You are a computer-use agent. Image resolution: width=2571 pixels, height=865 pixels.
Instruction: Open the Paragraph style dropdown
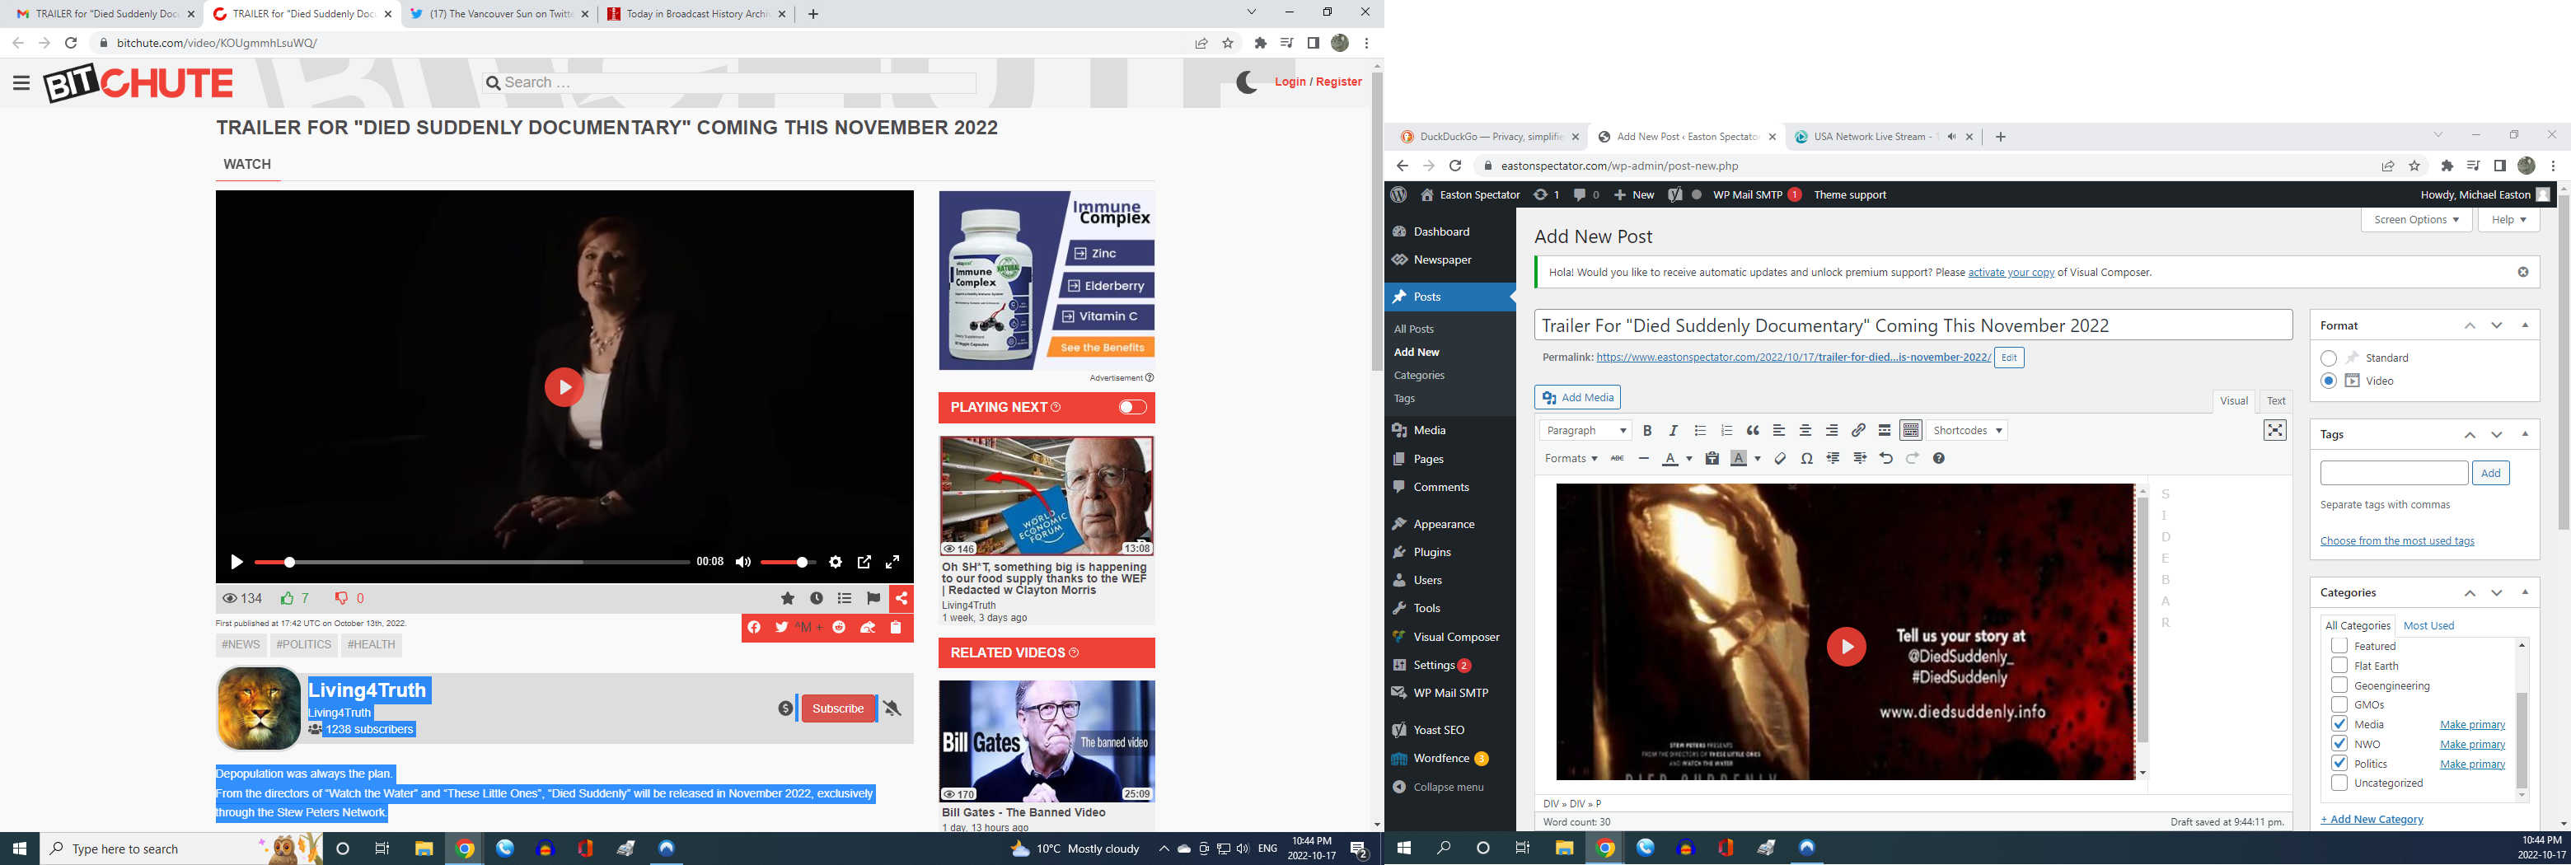pyautogui.click(x=1585, y=431)
